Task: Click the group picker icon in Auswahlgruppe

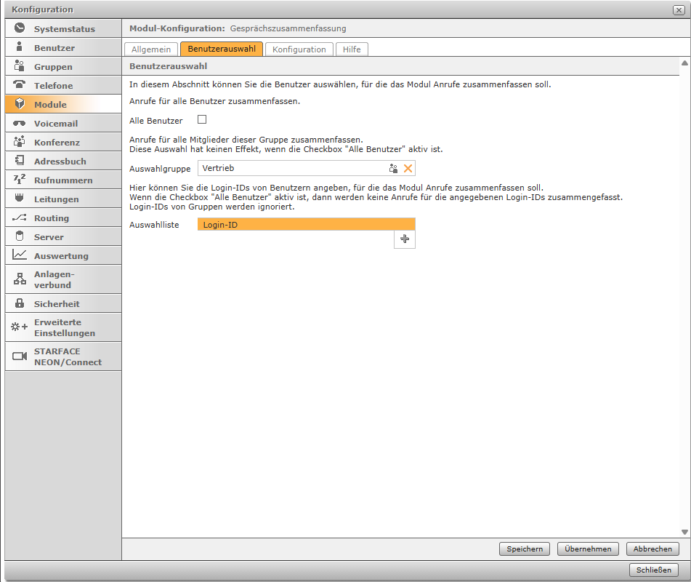Action: 393,168
